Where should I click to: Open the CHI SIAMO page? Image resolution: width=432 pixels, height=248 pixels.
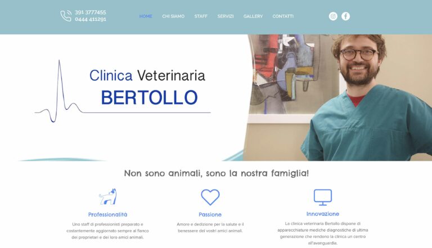(173, 16)
